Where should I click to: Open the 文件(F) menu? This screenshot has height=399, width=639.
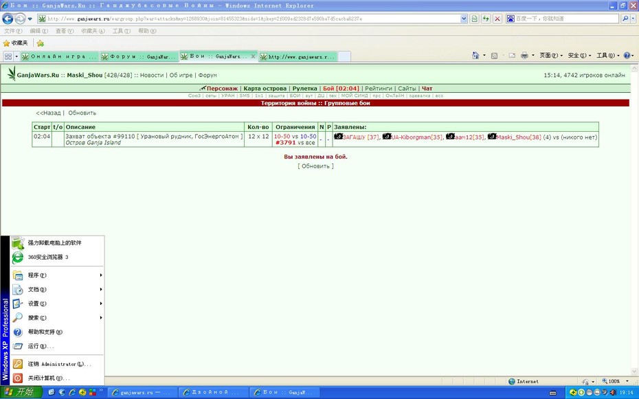pyautogui.click(x=13, y=31)
